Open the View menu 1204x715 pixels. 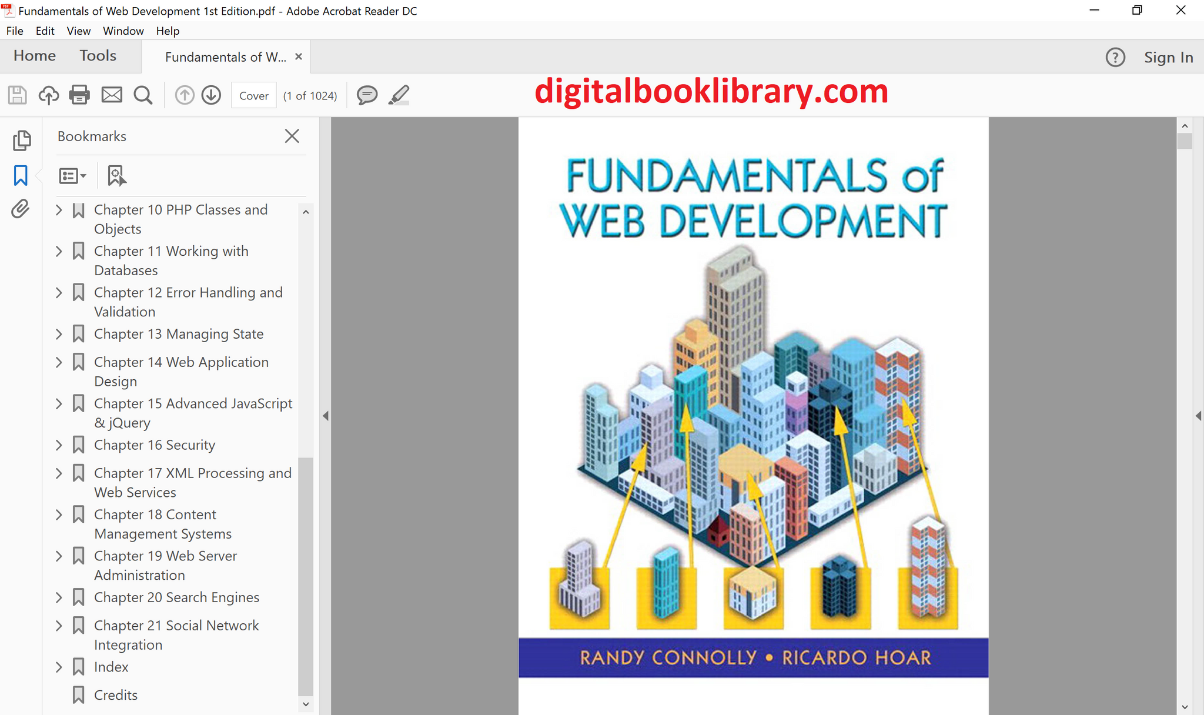[78, 31]
